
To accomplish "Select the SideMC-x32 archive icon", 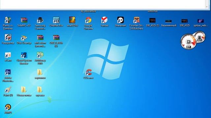I will (x=24, y=20).
